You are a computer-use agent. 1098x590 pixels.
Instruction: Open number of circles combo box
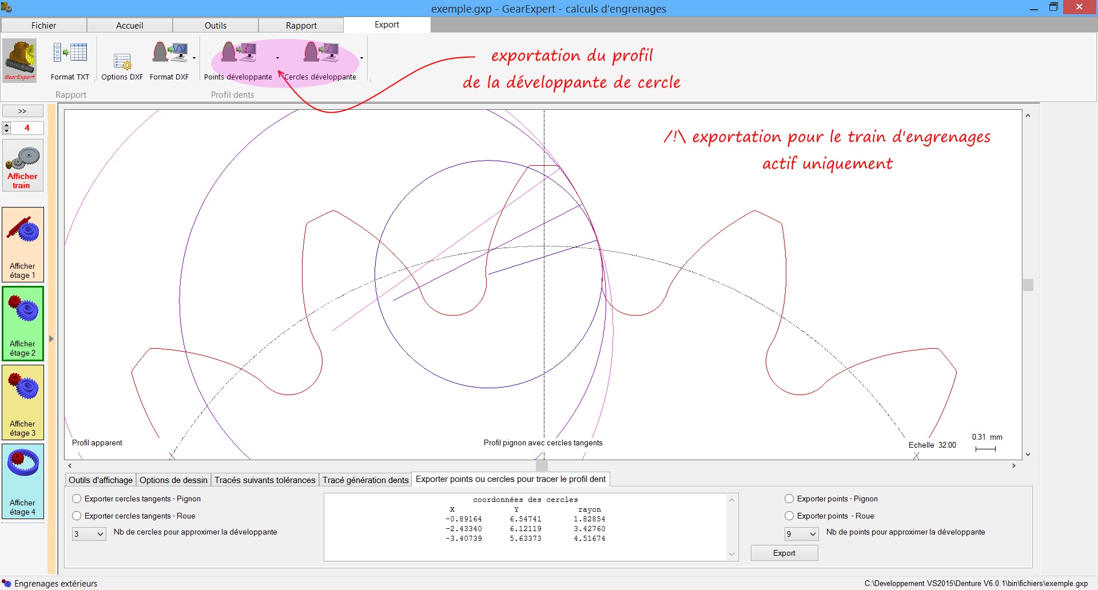89,534
